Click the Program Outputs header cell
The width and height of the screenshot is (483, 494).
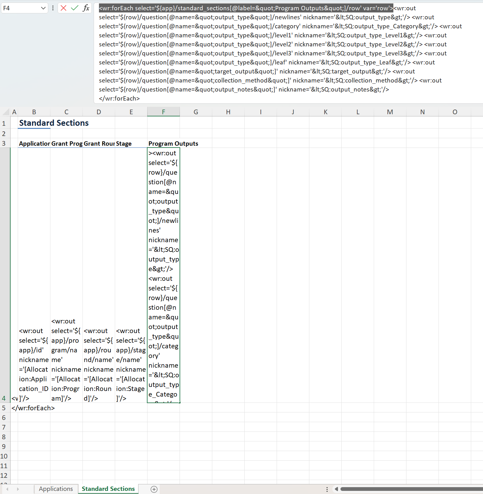point(163,143)
